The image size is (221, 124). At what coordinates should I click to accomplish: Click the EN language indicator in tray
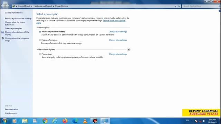pos(188,121)
